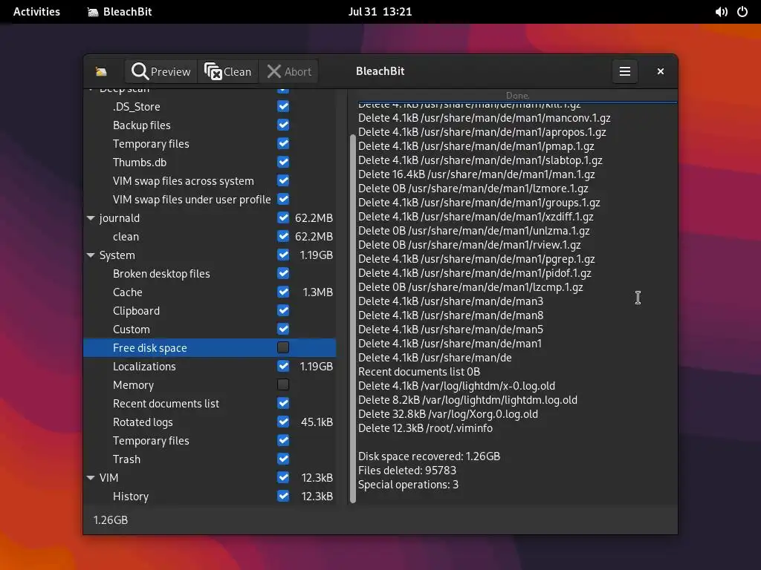
Task: Select the Cache row
Action: (210, 292)
